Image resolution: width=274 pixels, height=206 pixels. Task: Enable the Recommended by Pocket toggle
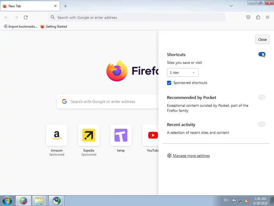click(x=262, y=97)
